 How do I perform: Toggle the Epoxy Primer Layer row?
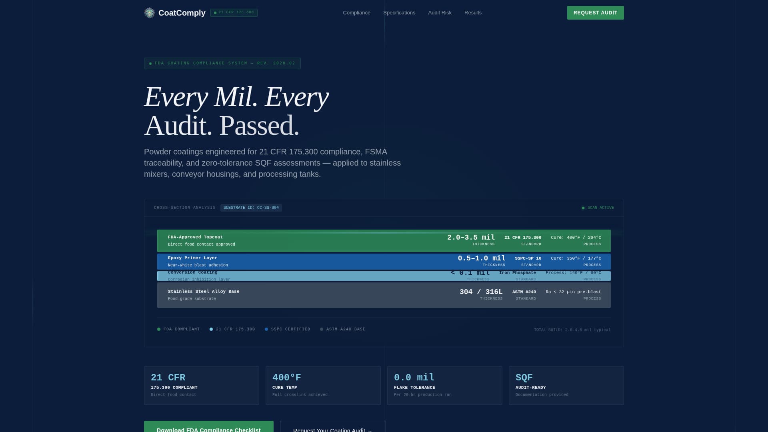[384, 262]
